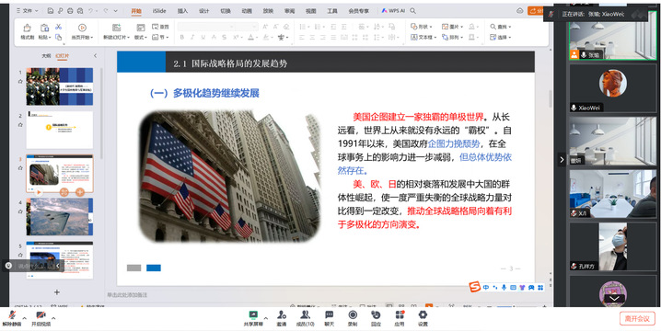This screenshot has height=331, width=661.
Task: Toggle Bold formatting in ribbon
Action: point(182,38)
